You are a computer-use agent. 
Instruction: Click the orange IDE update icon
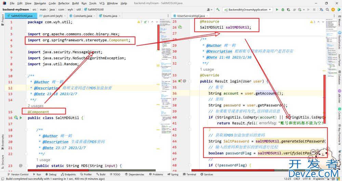[333, 10]
